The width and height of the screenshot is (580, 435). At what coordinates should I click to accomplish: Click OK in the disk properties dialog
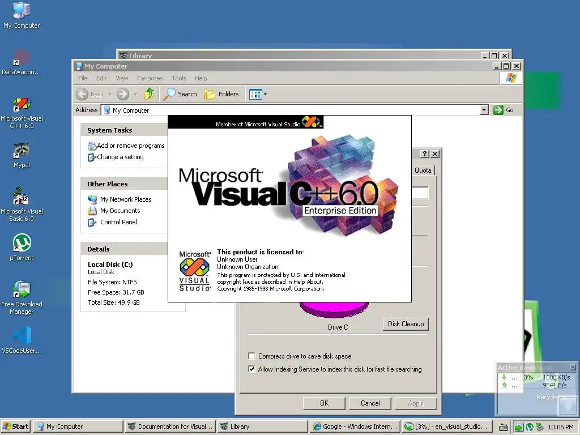324,403
